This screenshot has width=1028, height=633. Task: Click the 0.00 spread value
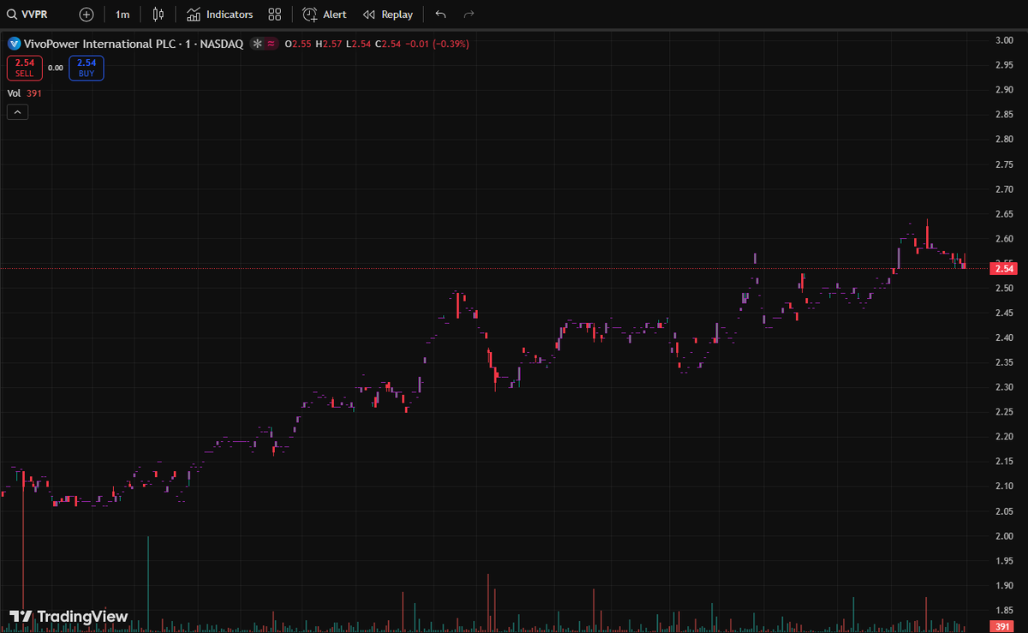pos(56,68)
